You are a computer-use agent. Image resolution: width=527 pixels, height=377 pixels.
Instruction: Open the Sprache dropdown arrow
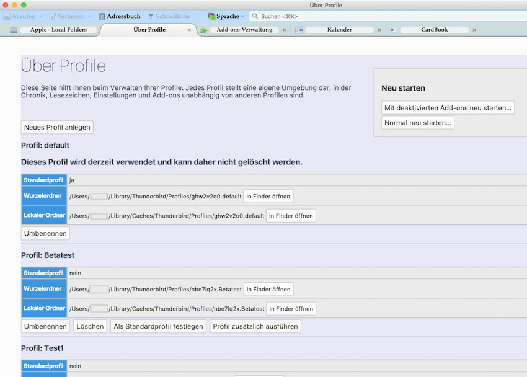[x=242, y=16]
